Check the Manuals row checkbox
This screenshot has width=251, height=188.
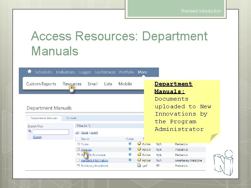[x=78, y=149]
